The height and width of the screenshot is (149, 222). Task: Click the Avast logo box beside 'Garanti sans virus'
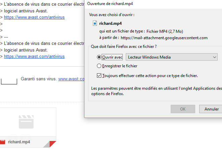point(9,81)
